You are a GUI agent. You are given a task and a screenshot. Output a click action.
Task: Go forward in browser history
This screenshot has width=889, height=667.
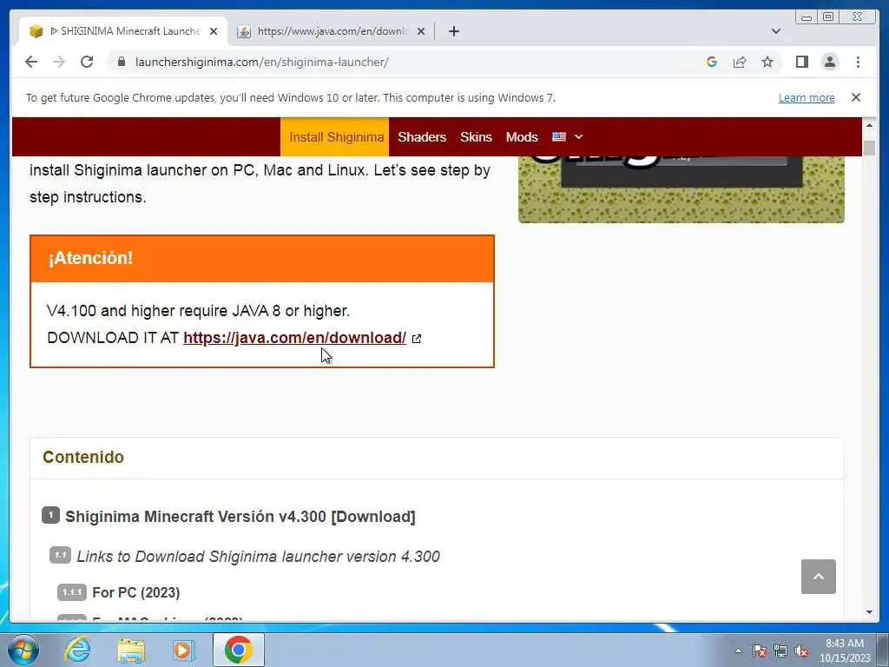pos(59,62)
